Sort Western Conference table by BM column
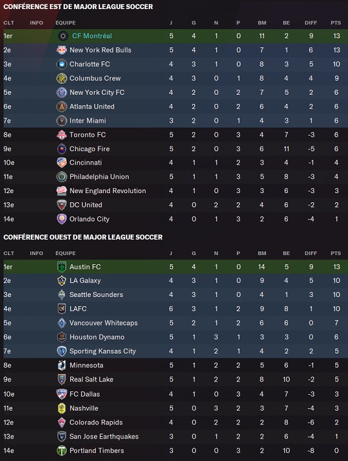 pyautogui.click(x=262, y=253)
